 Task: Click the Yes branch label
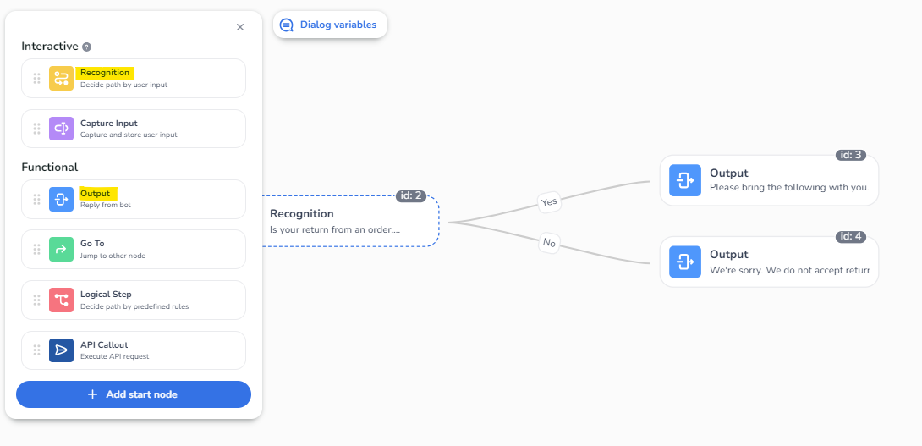pyautogui.click(x=549, y=201)
